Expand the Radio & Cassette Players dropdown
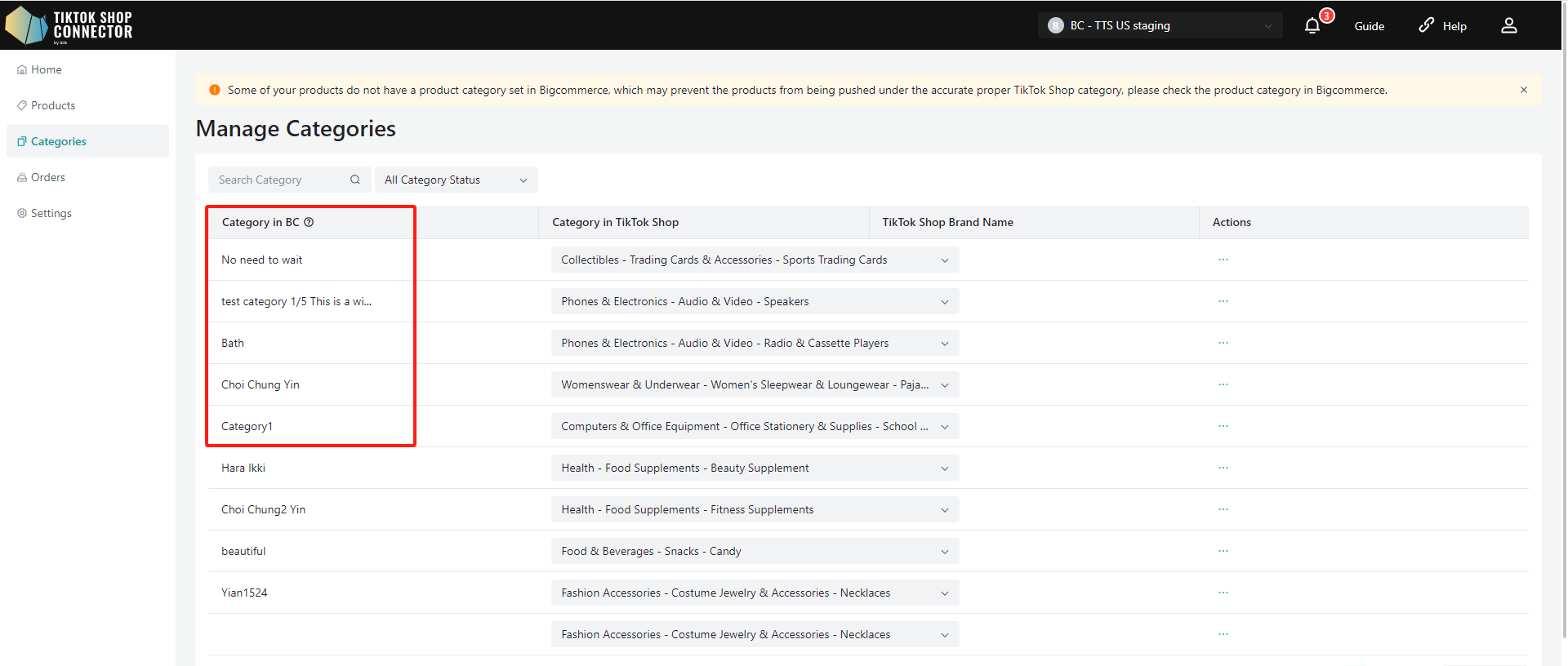The width and height of the screenshot is (1568, 666). point(755,343)
